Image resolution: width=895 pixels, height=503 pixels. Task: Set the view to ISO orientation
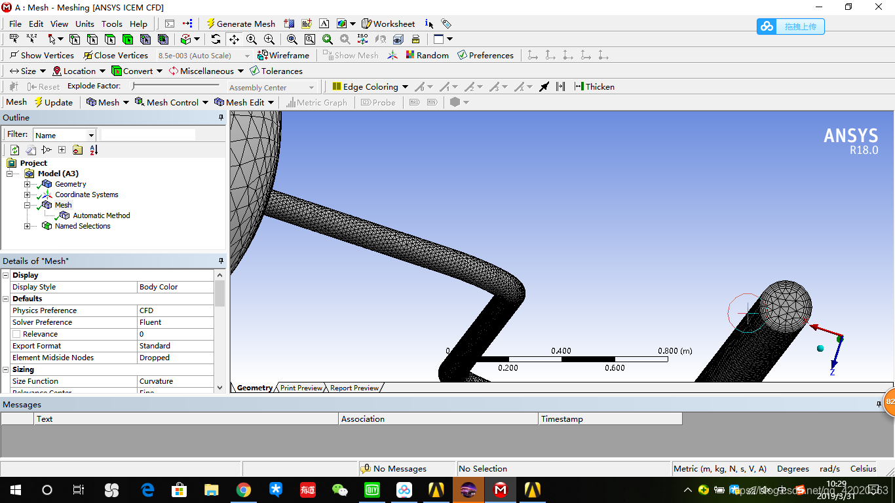click(362, 39)
